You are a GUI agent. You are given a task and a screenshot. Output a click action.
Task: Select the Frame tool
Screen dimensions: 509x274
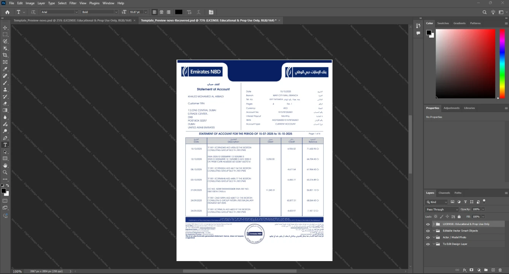coord(5,62)
